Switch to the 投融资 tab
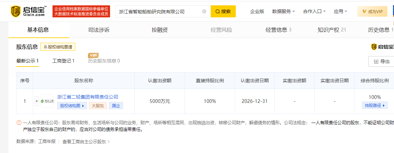Viewport: 394px width, 153px height. point(160,30)
